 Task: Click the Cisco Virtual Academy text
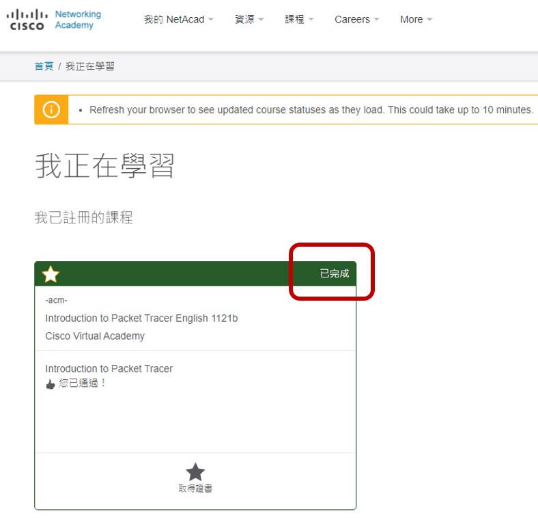95,336
